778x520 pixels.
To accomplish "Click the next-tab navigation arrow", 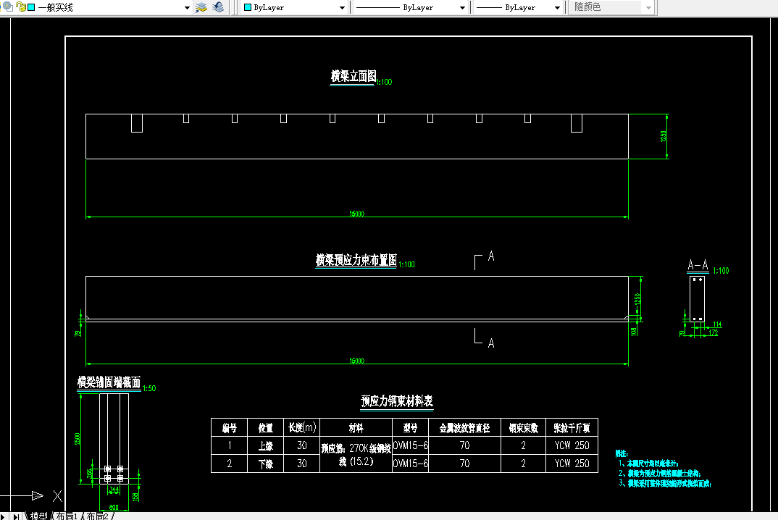I will click(2, 516).
